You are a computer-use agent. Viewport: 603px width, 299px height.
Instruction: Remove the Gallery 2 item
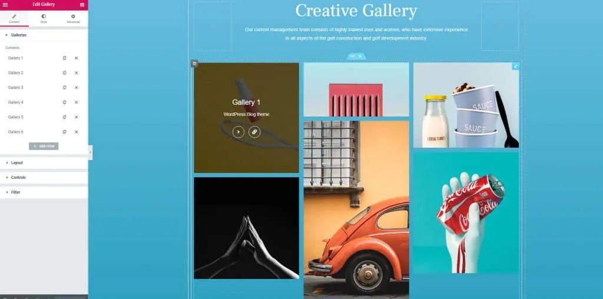point(76,72)
